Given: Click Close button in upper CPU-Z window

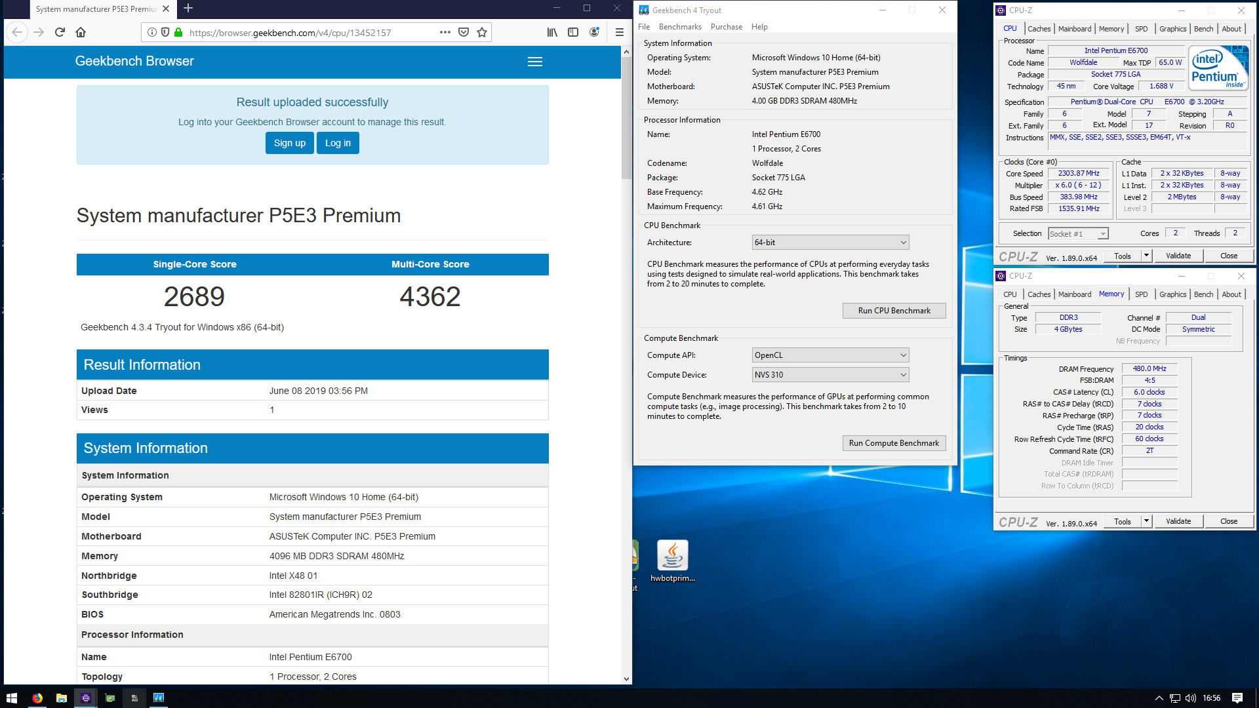Looking at the screenshot, I should (x=1229, y=256).
